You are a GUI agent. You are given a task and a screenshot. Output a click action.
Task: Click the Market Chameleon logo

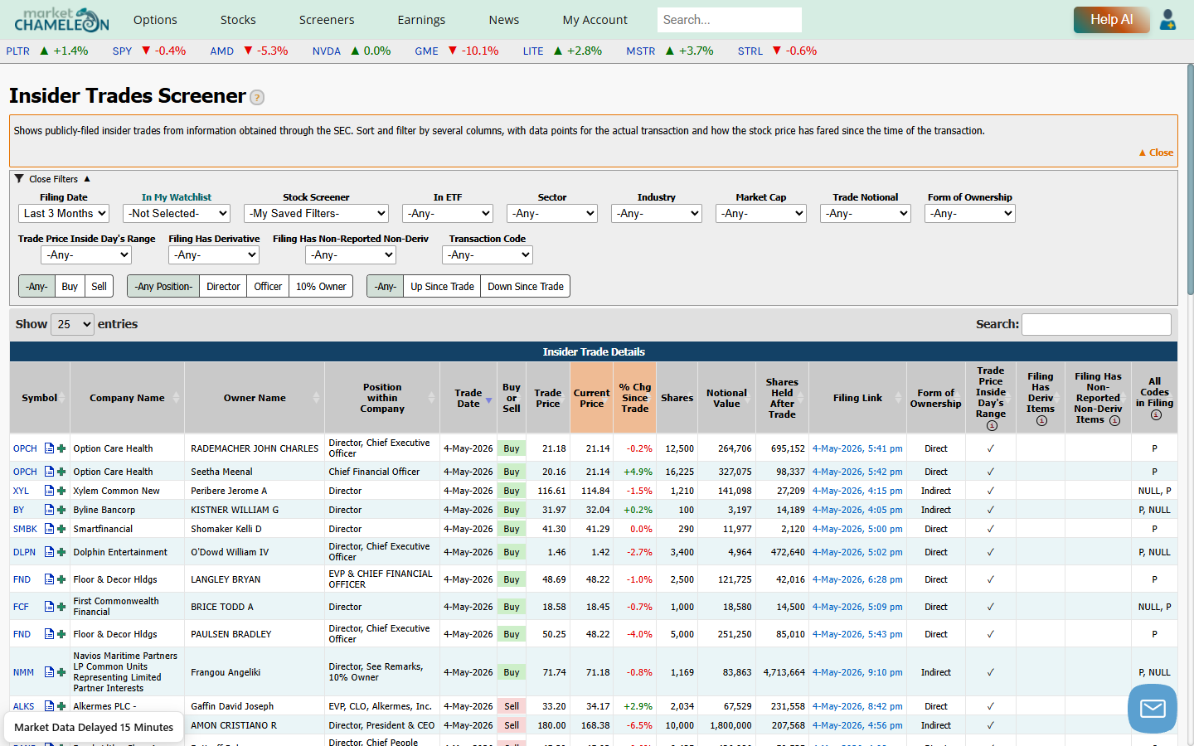click(x=62, y=20)
